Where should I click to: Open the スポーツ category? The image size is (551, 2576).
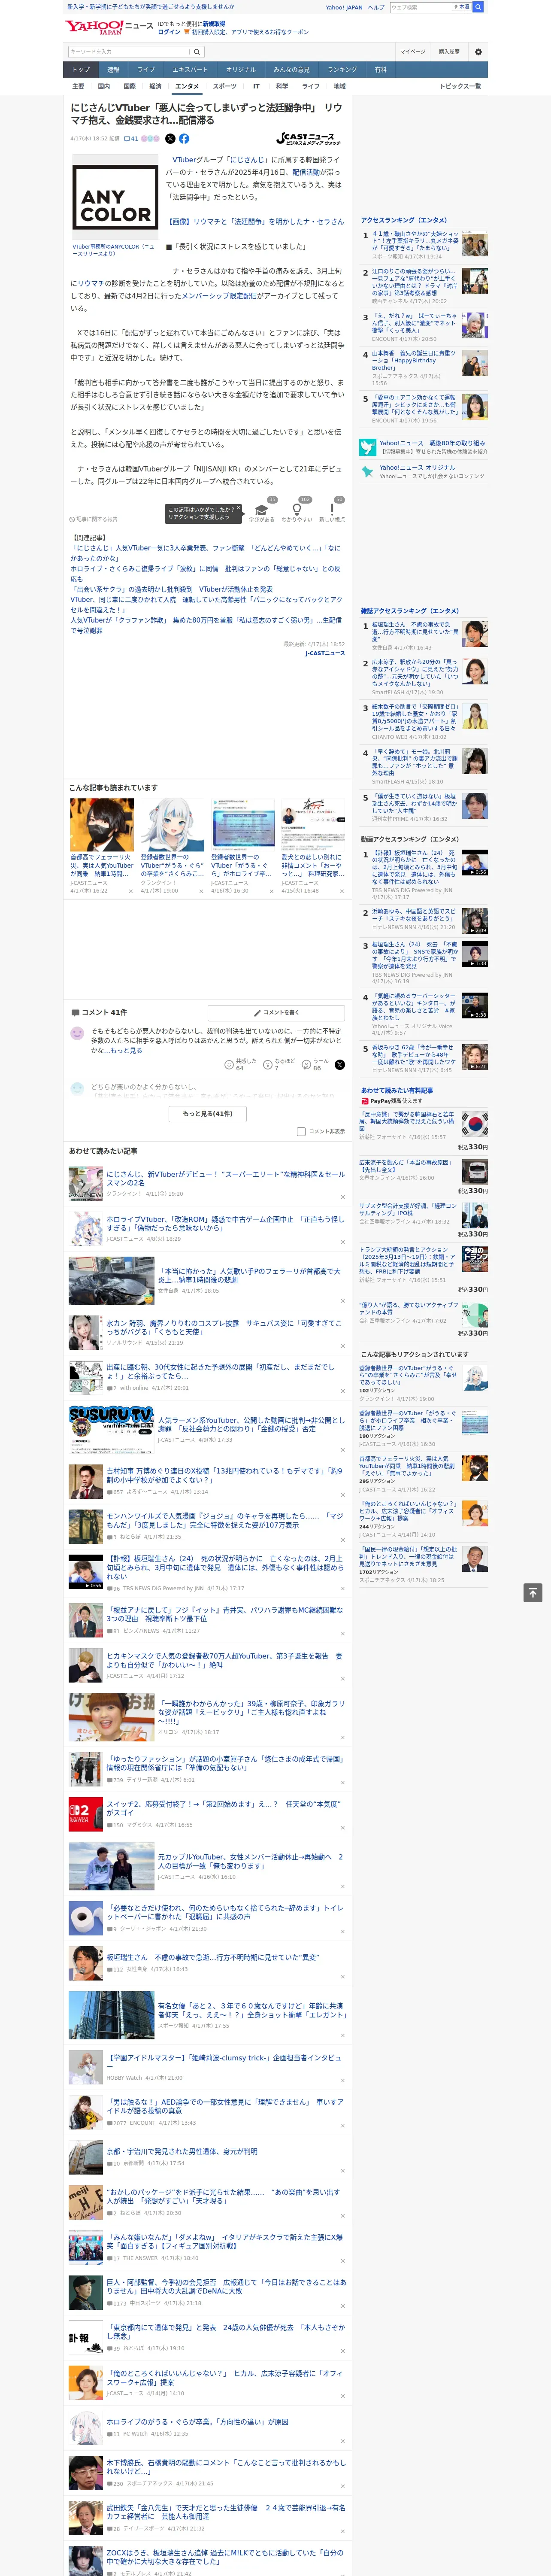point(225,87)
